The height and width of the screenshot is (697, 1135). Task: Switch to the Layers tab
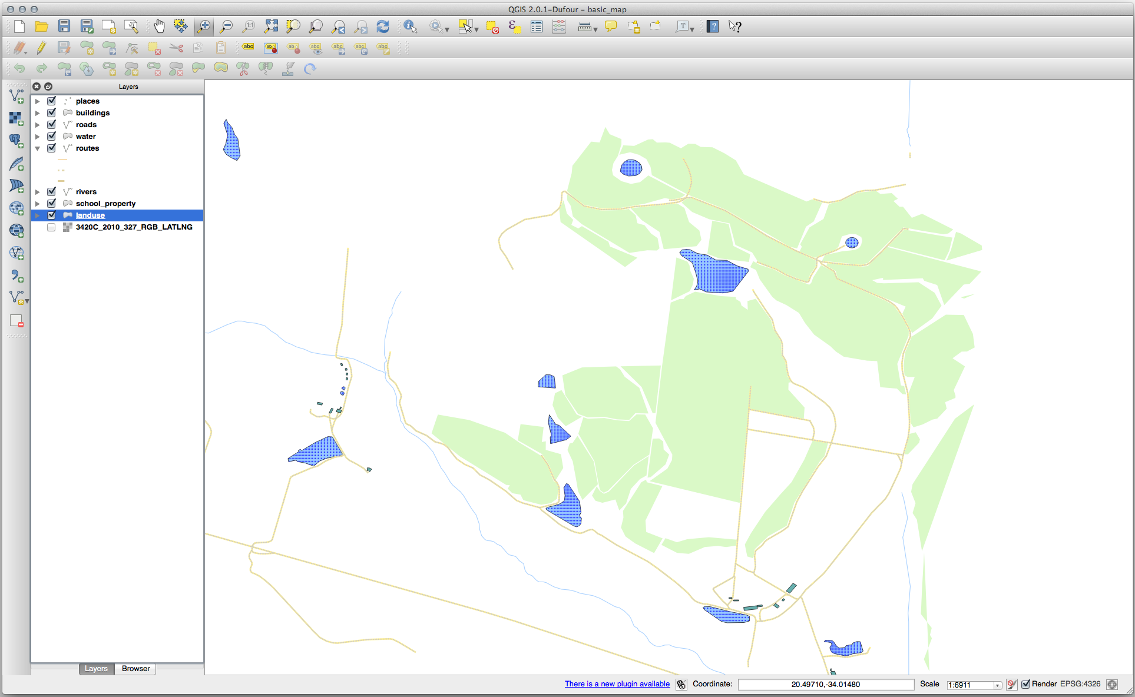tap(96, 669)
